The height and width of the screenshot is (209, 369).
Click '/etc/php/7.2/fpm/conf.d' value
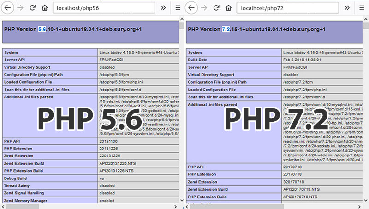304,97
